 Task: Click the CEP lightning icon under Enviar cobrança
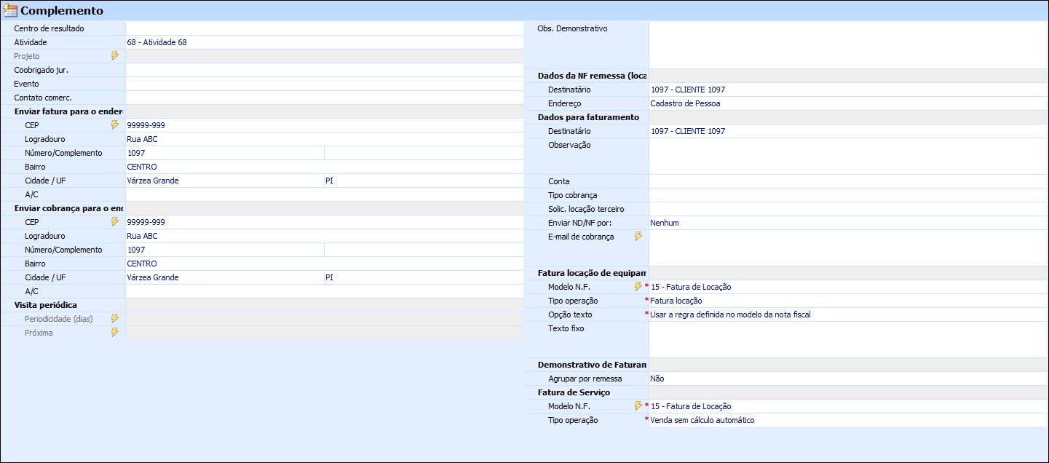pyautogui.click(x=114, y=222)
